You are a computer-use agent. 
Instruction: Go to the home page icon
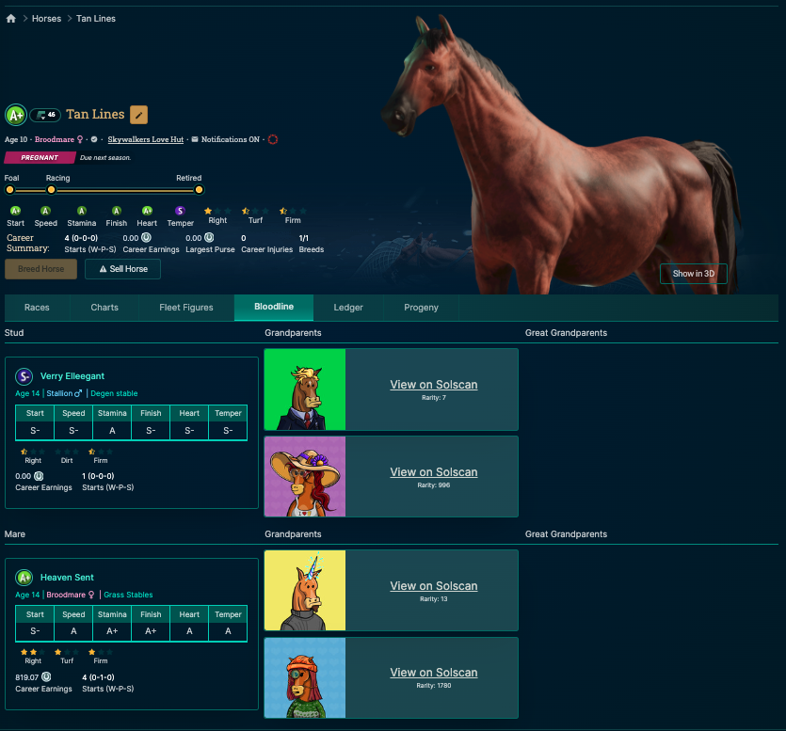pos(11,19)
